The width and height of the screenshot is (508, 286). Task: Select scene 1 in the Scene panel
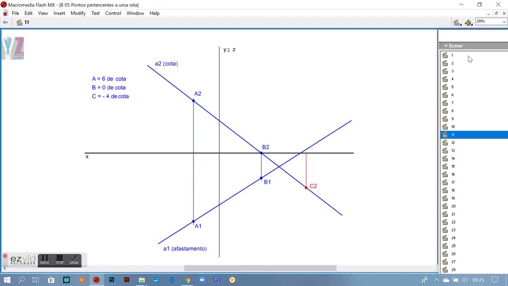coord(474,55)
